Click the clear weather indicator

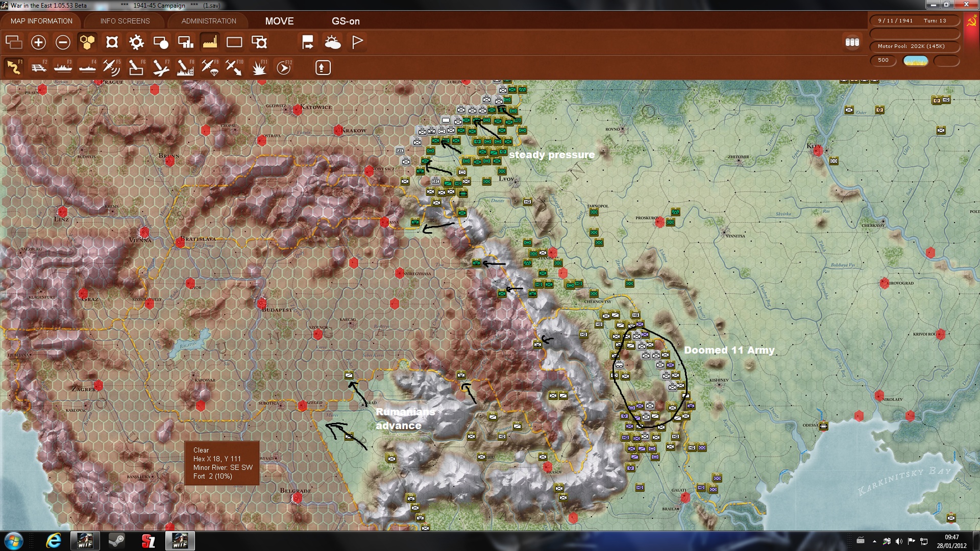(916, 61)
